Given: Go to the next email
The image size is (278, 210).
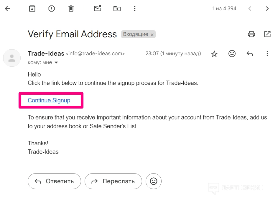Looking at the screenshot, I should 267,9.
